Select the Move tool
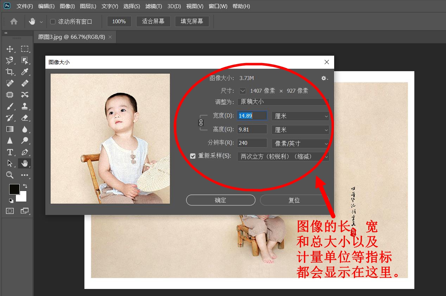The width and height of the screenshot is (446, 296). pyautogui.click(x=10, y=49)
